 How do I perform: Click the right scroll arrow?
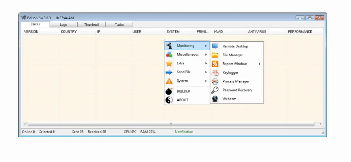pyautogui.click(x=320, y=124)
